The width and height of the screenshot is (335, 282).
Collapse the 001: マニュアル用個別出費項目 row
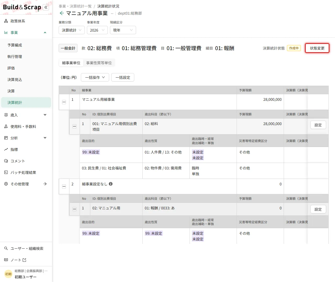click(x=74, y=126)
